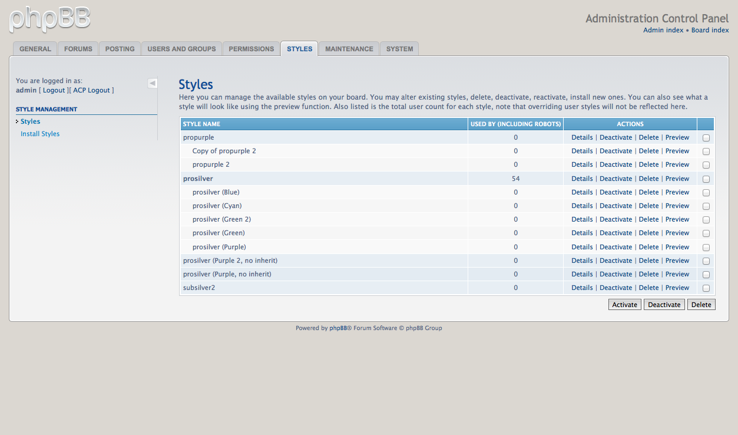Screen dimensions: 738x435
Task: View Details for prosilver (Green)
Action: click(582, 233)
